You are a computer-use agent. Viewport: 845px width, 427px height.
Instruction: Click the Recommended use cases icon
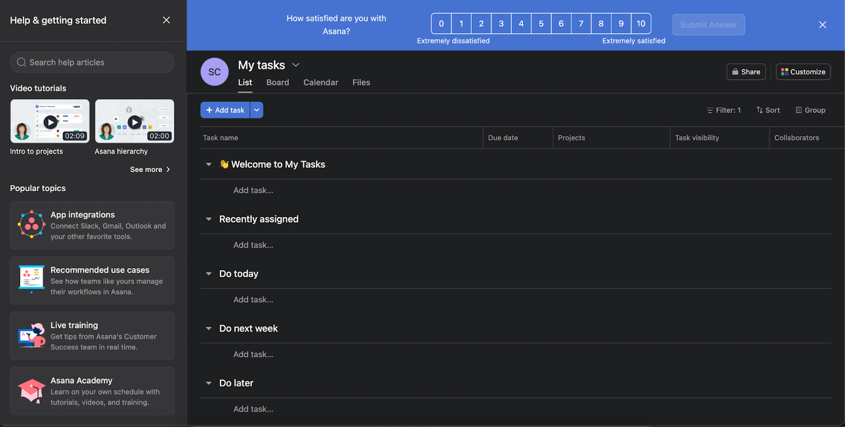pos(31,279)
